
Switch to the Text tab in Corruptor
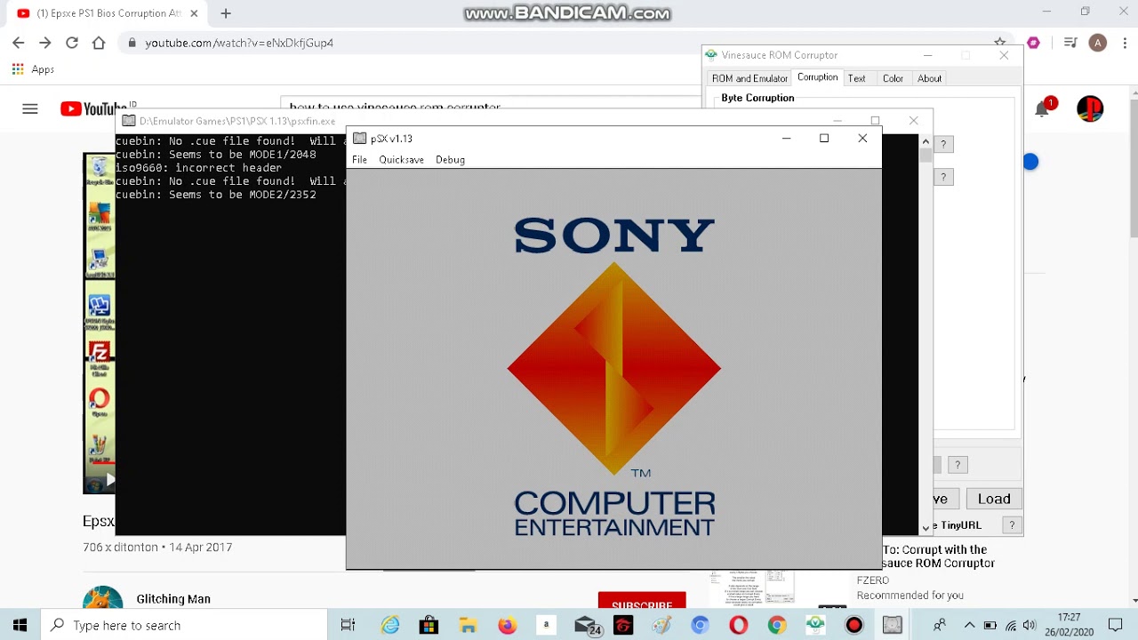pos(856,78)
